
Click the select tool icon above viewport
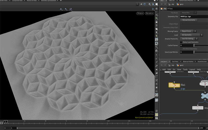tap(61, 9)
